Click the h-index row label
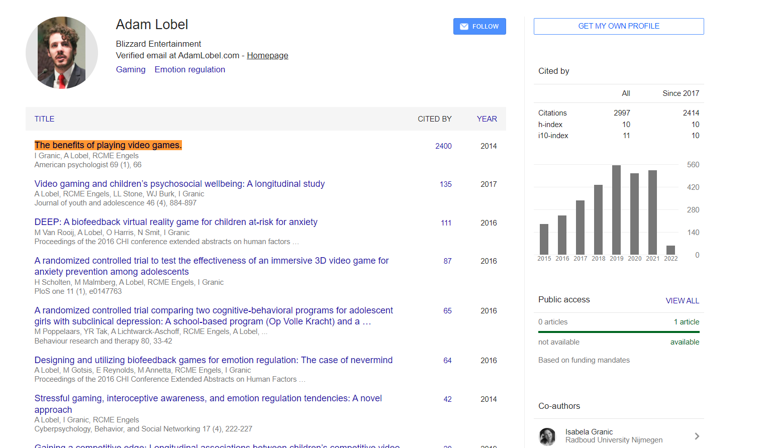Screen dimensions: 771x448 click(550, 125)
